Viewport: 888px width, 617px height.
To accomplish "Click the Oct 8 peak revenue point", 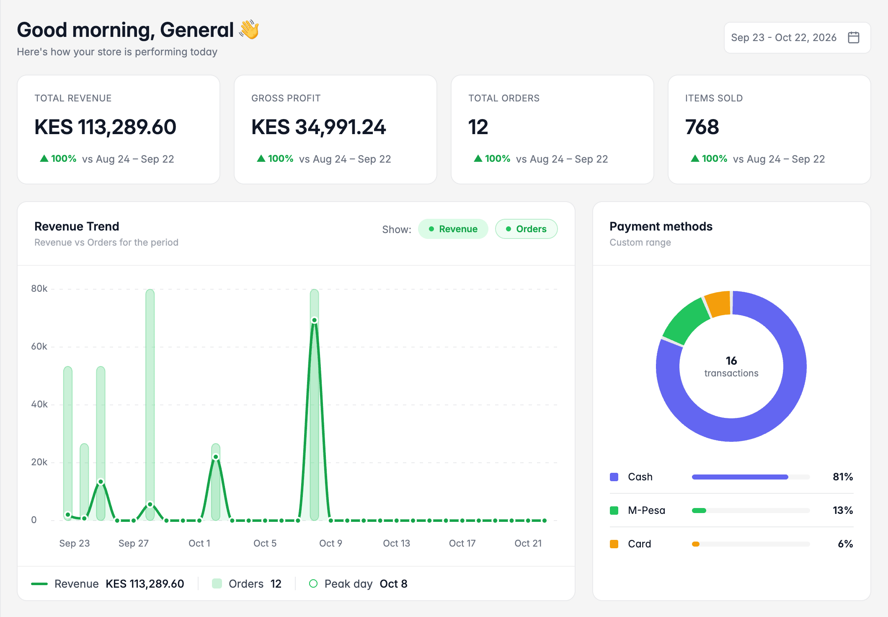I will [315, 320].
